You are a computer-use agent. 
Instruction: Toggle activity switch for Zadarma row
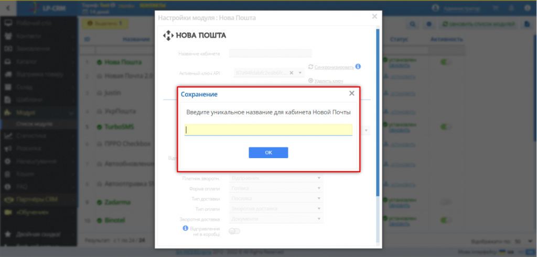pos(446,202)
